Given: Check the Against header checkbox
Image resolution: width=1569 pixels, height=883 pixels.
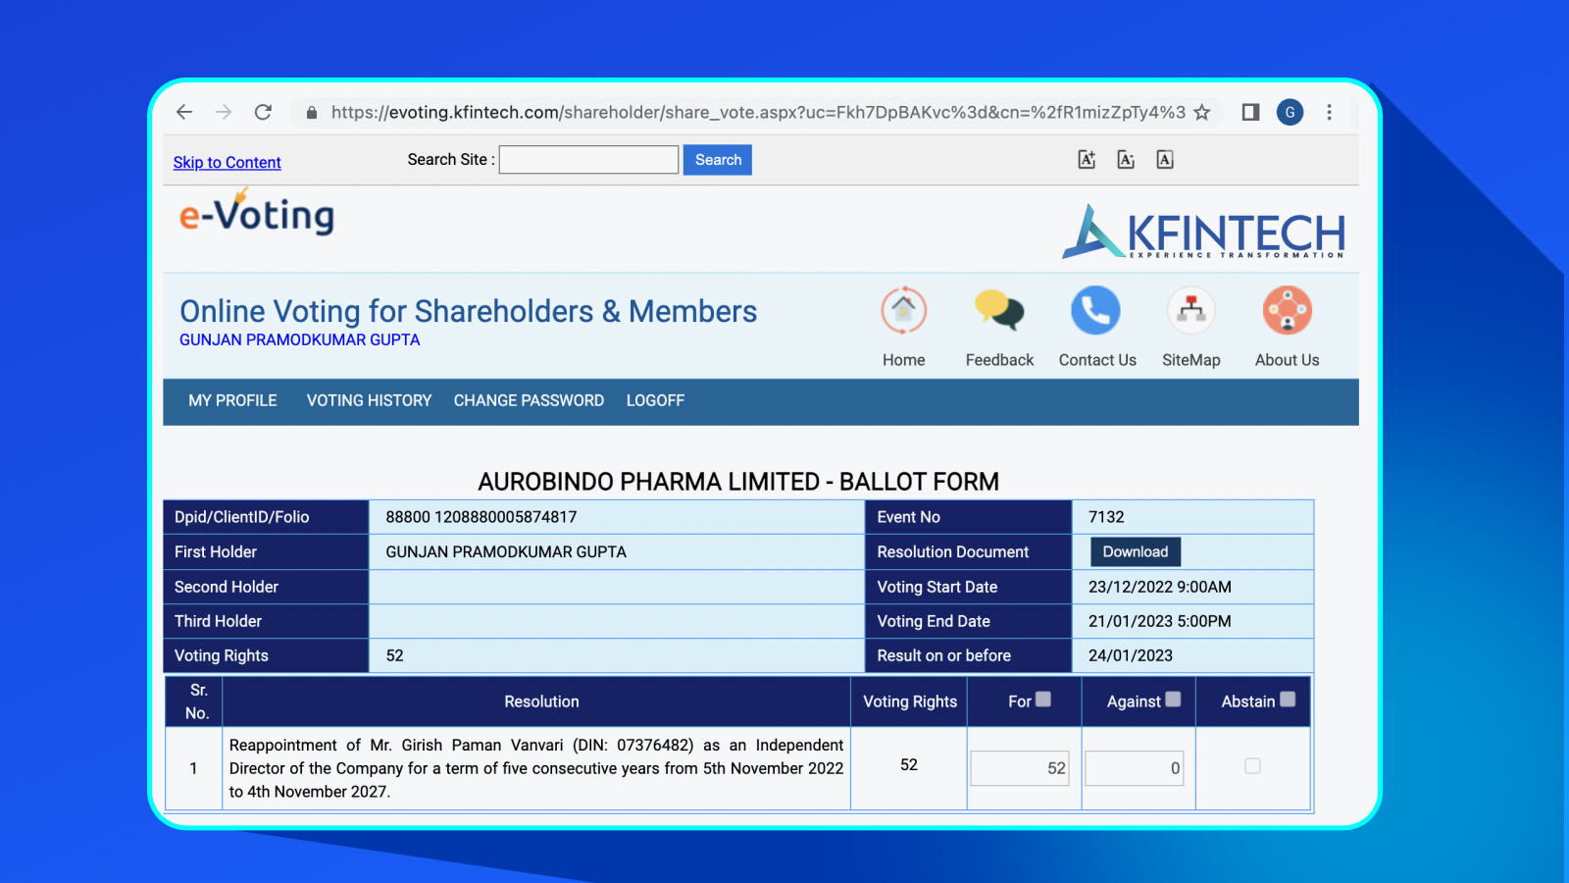Looking at the screenshot, I should (1173, 700).
